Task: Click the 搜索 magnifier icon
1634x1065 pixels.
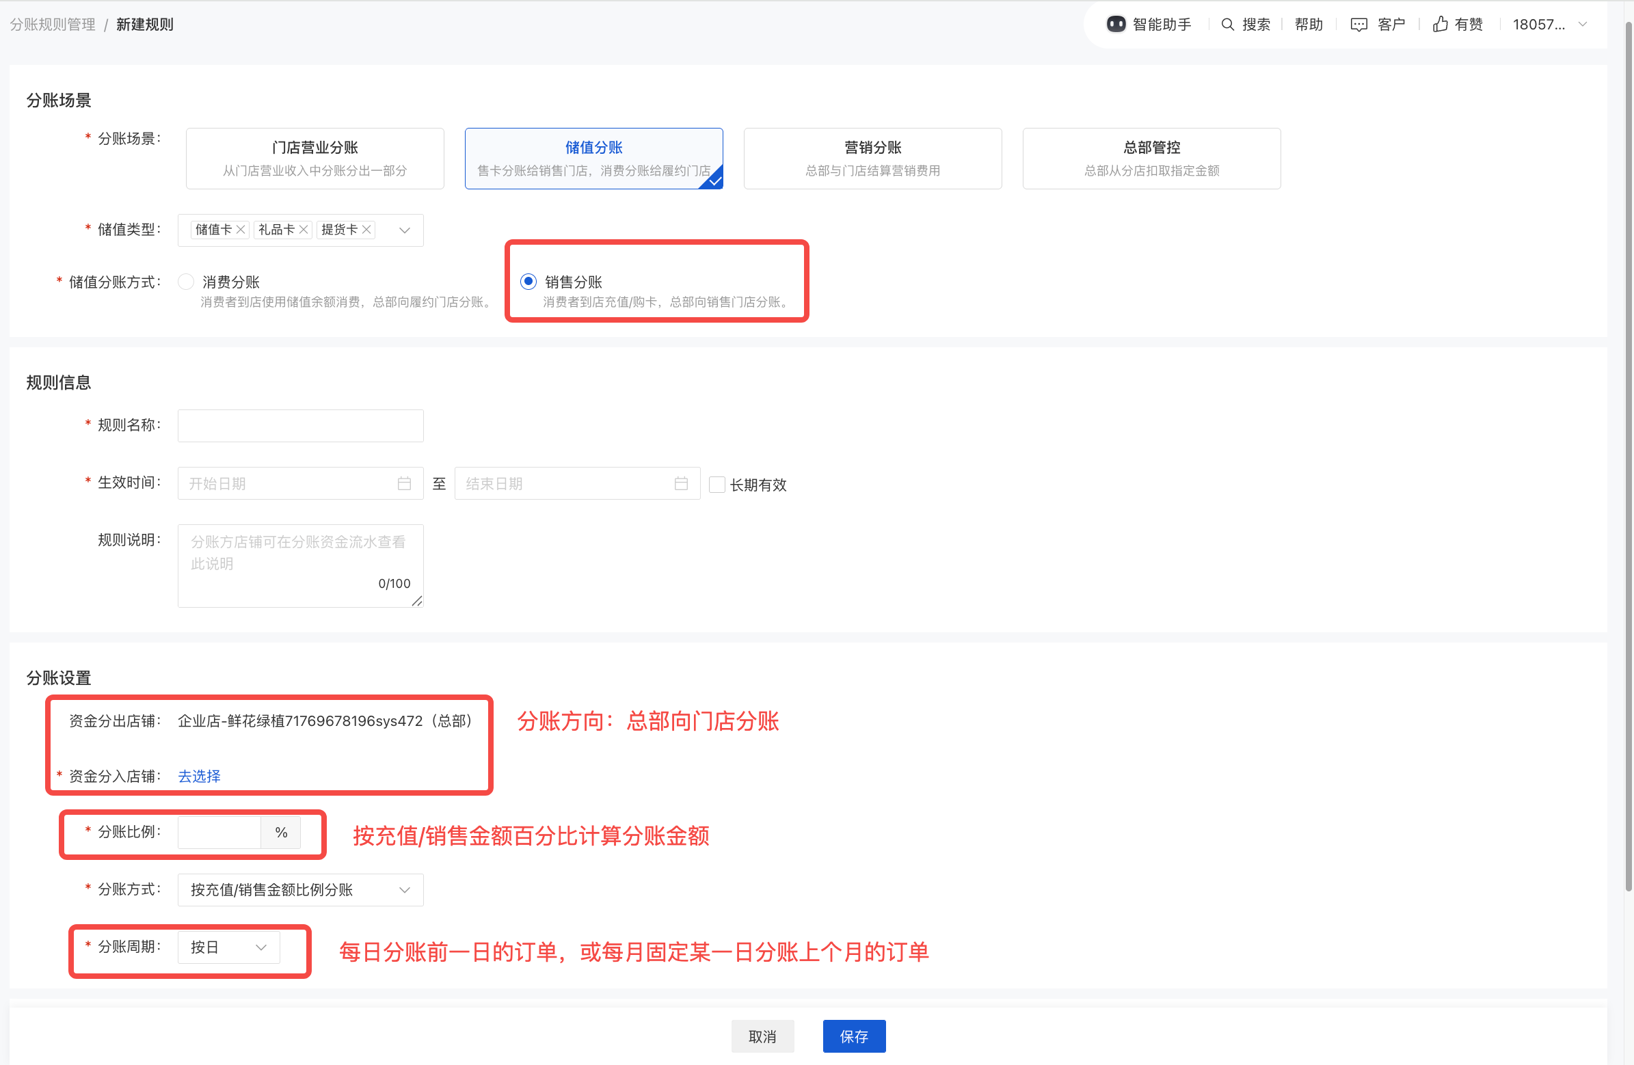Action: pyautogui.click(x=1228, y=24)
